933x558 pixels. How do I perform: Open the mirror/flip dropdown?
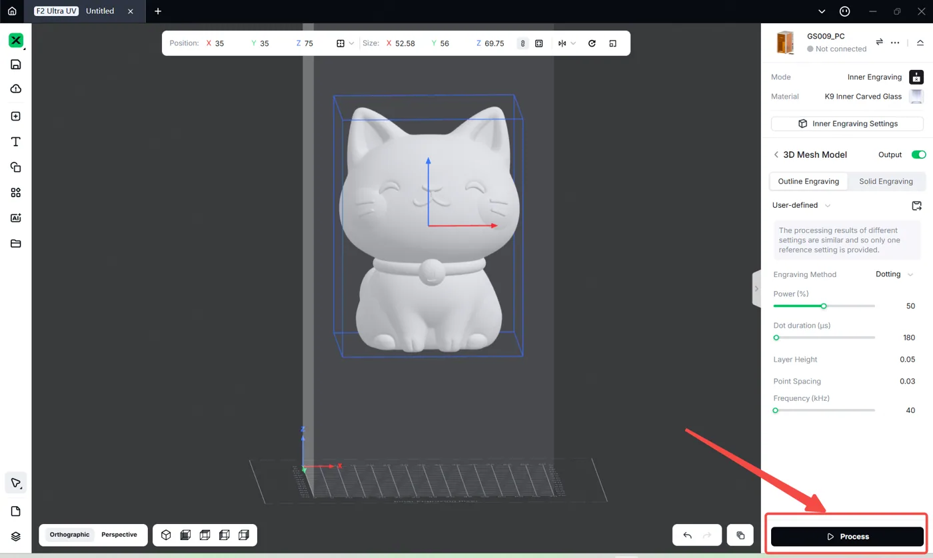[567, 43]
